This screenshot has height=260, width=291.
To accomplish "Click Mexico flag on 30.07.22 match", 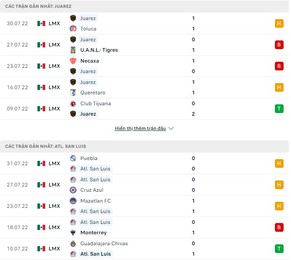I will 41,23.
